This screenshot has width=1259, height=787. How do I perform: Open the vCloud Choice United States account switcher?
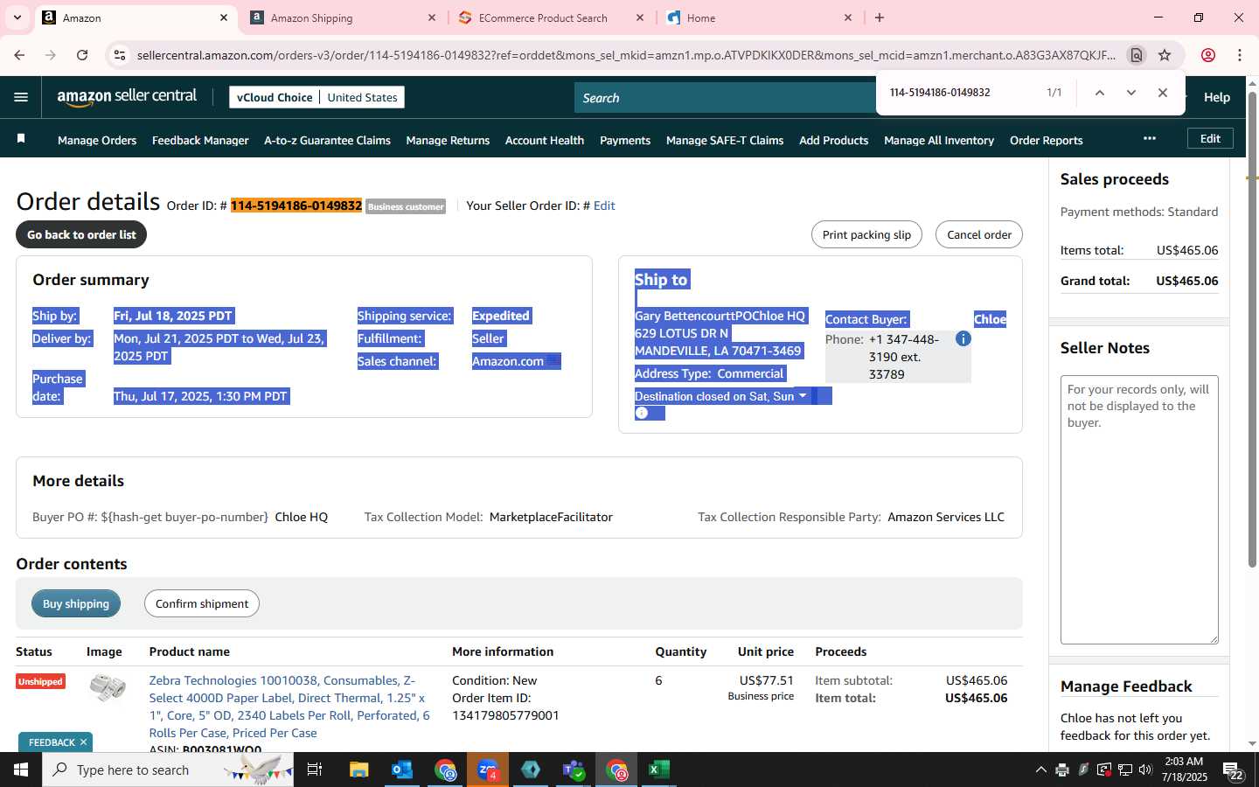pyautogui.click(x=317, y=97)
